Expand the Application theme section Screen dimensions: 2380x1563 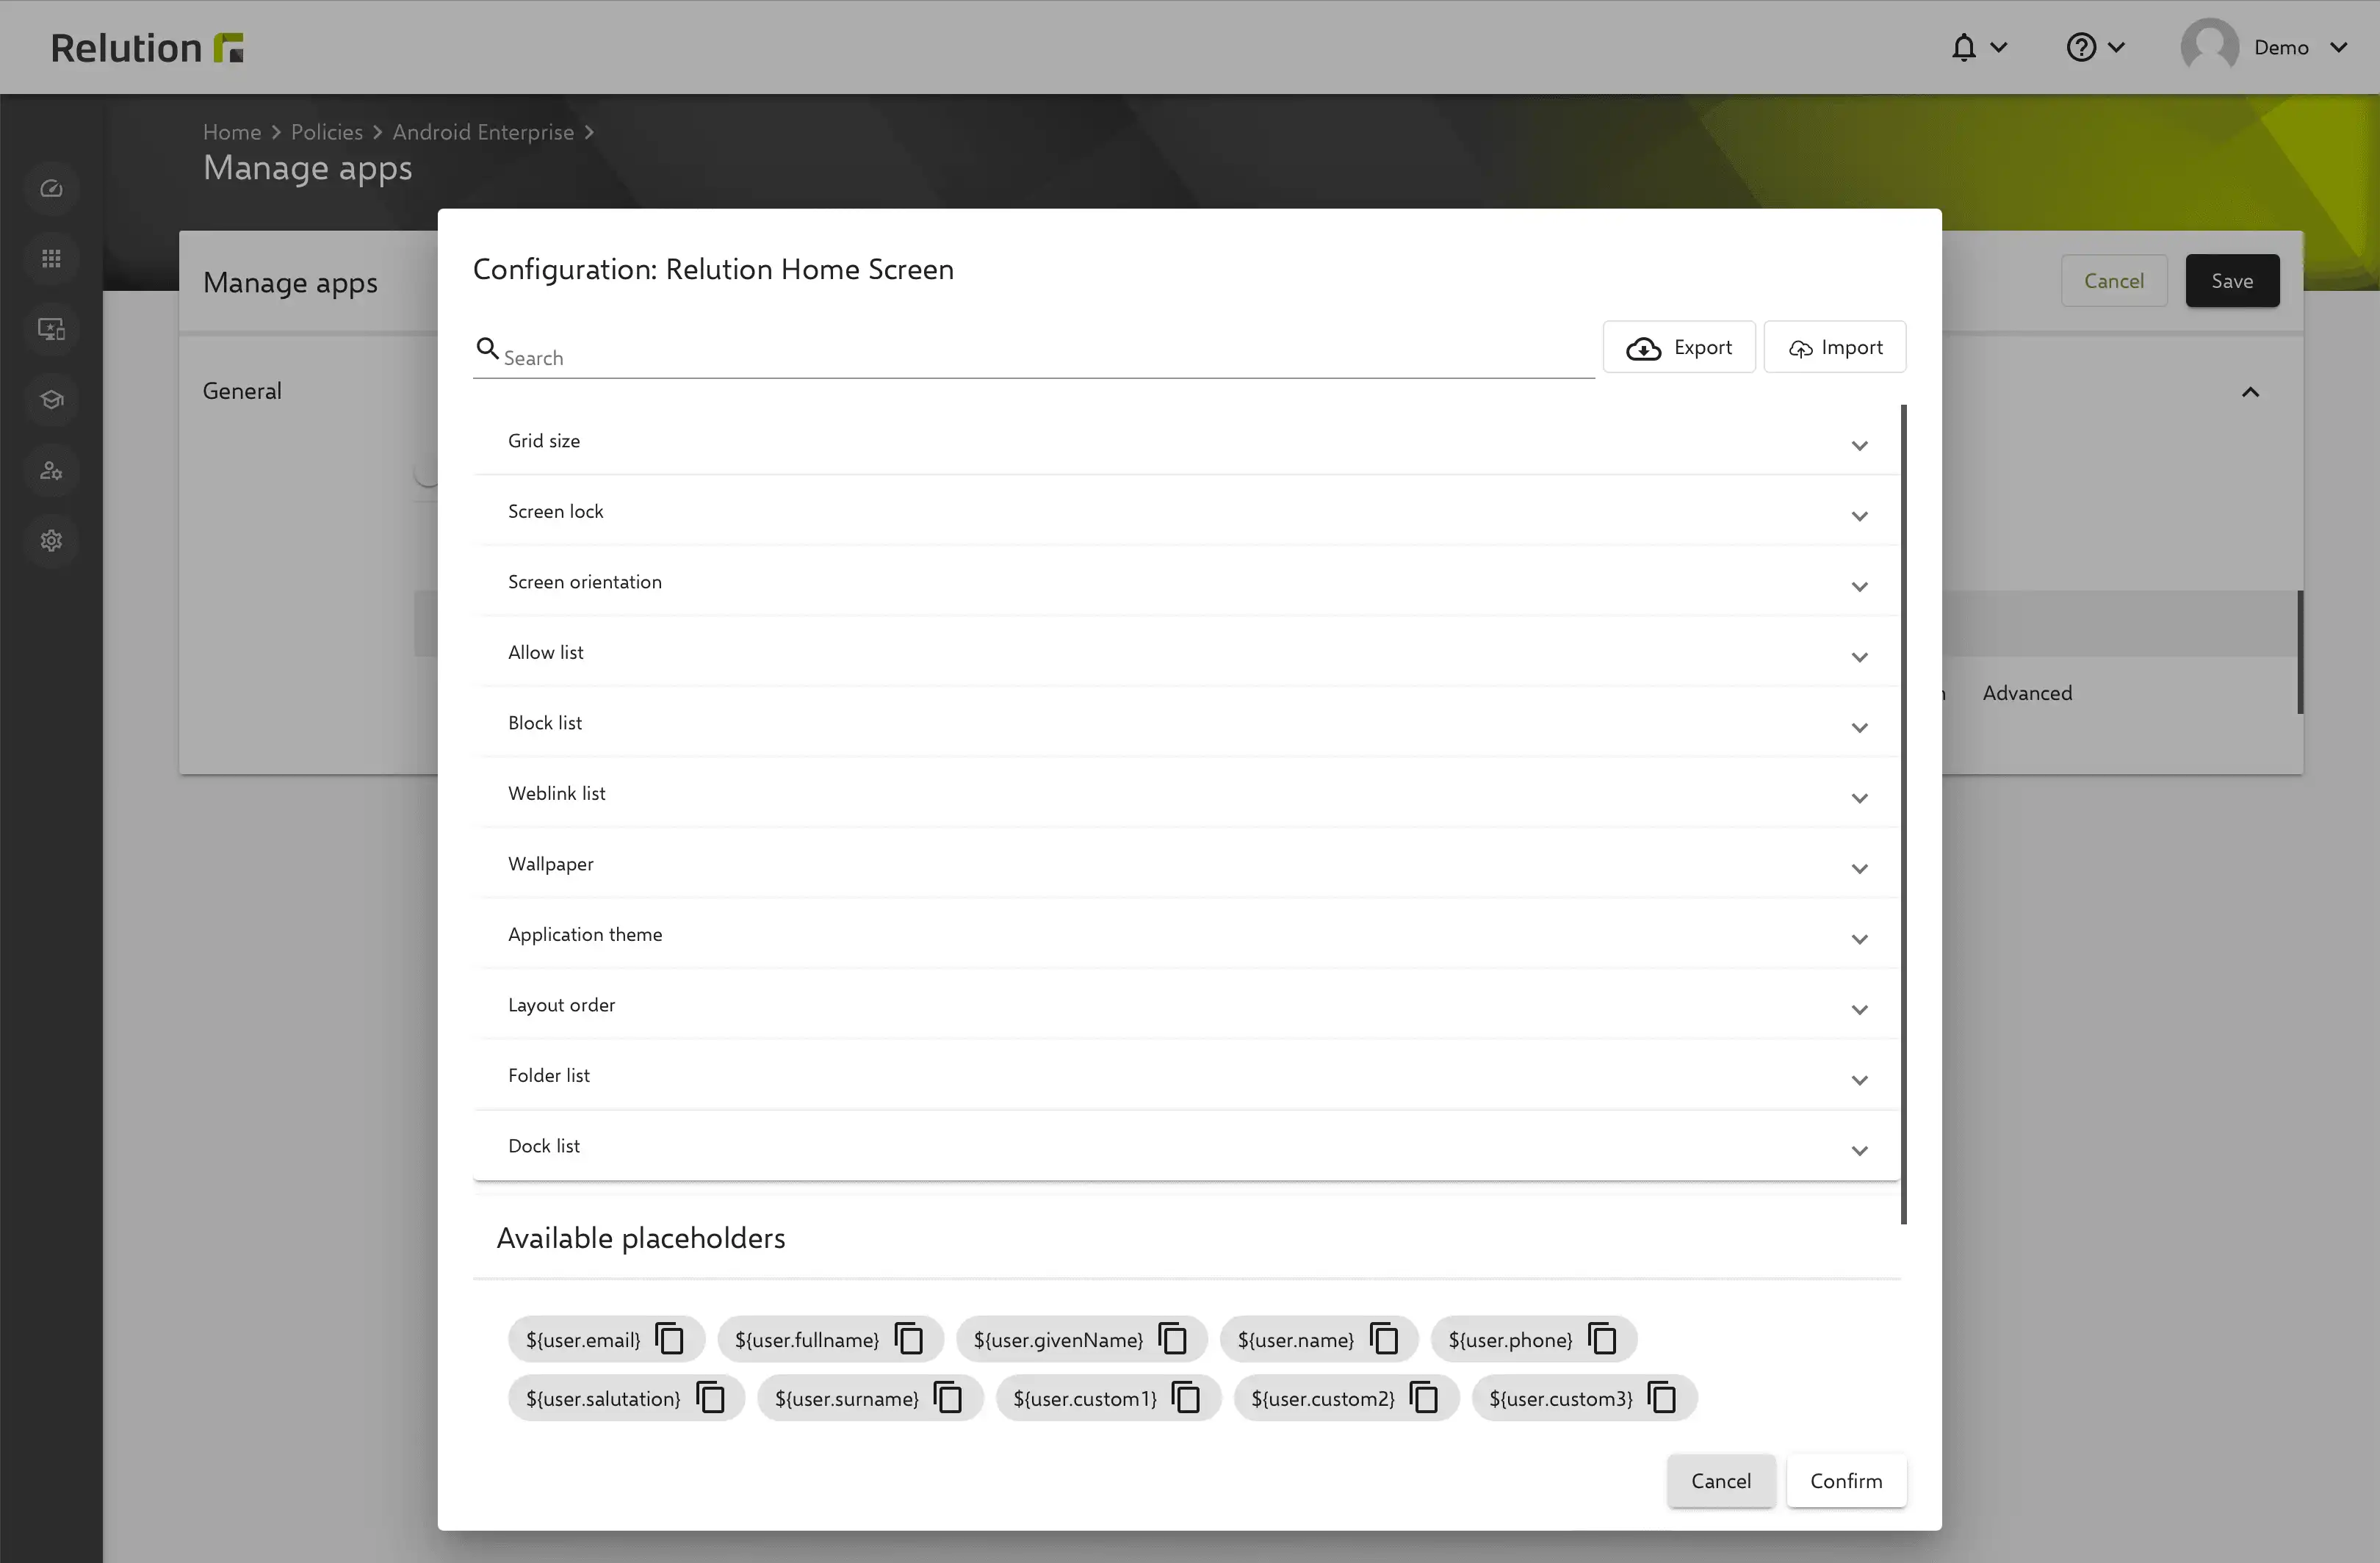click(x=1186, y=934)
